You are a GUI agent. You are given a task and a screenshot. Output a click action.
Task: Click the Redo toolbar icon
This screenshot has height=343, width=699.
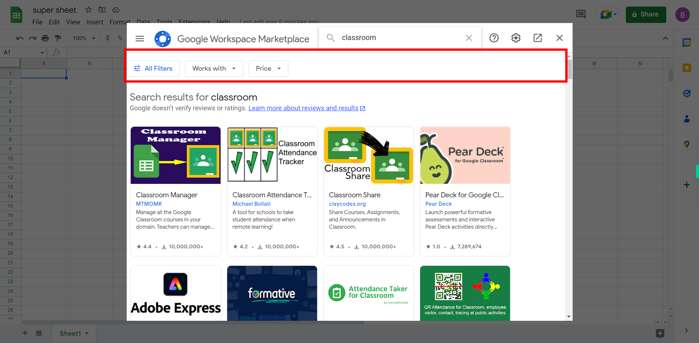(33, 38)
